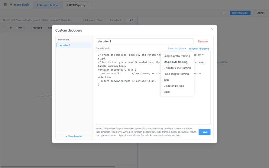This screenshot has width=269, height=168.
Task: Open the hamburger menu icon
Action: pyautogui.click(x=5, y=5)
